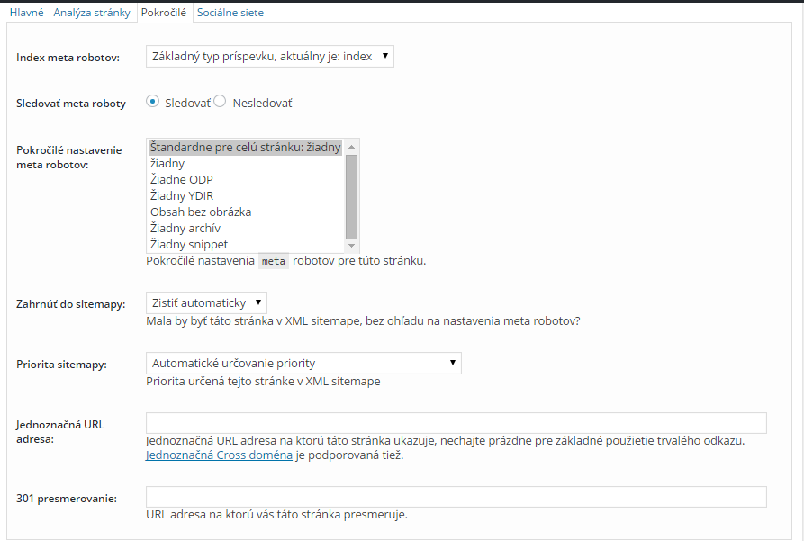Image resolution: width=804 pixels, height=541 pixels.
Task: Click the Jednoznačná URL adresa input field
Action: point(456,423)
